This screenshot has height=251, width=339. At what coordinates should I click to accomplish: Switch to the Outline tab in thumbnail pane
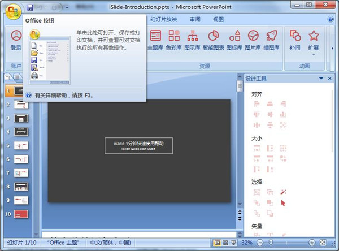tap(18, 77)
